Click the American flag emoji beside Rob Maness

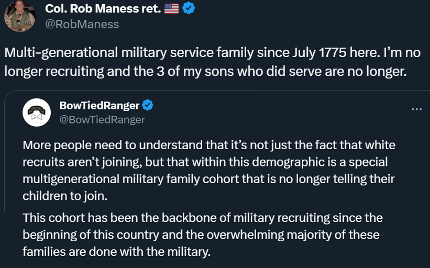[171, 8]
